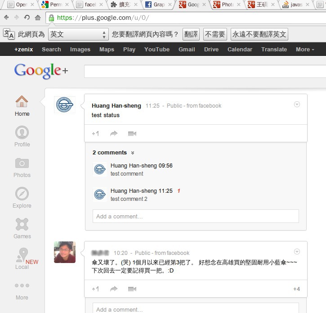Open Home in Google+ sidebar

click(22, 106)
